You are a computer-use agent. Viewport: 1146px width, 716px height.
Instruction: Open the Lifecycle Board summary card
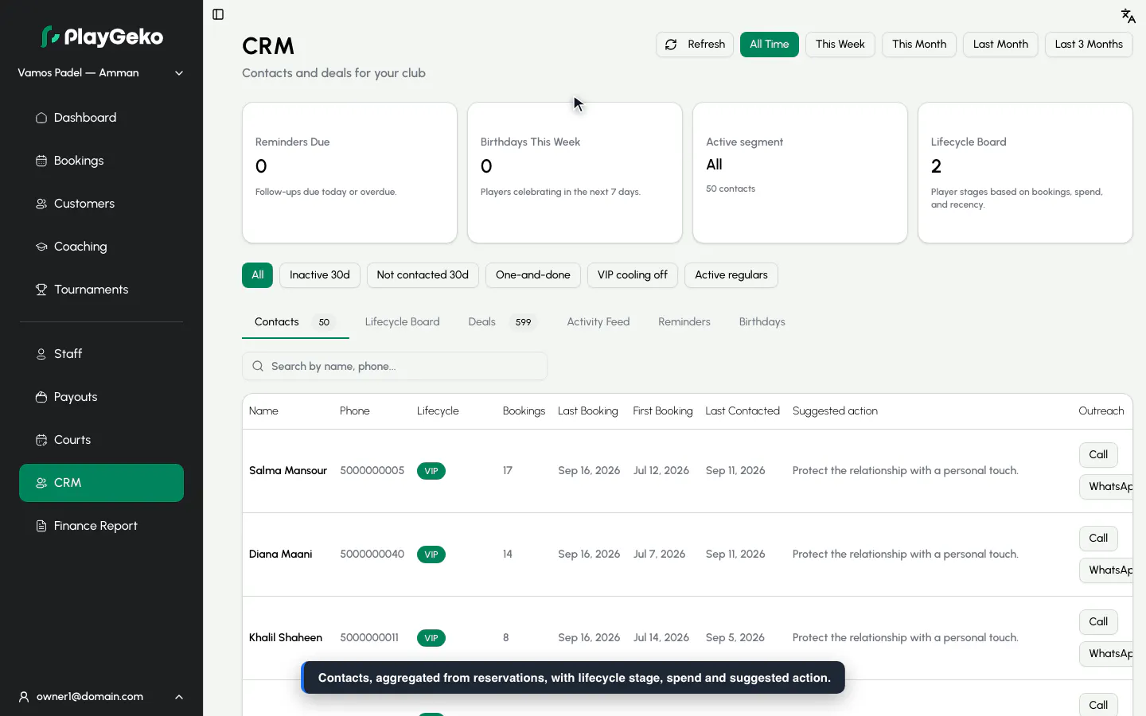(x=1025, y=173)
